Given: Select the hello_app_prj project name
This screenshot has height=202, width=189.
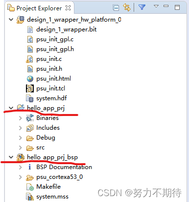Looking at the screenshot, I should [46, 108].
